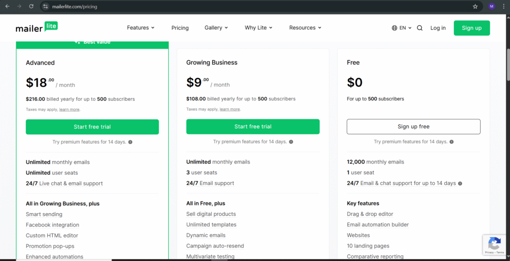
Task: Click the globe language icon
Action: 394,28
